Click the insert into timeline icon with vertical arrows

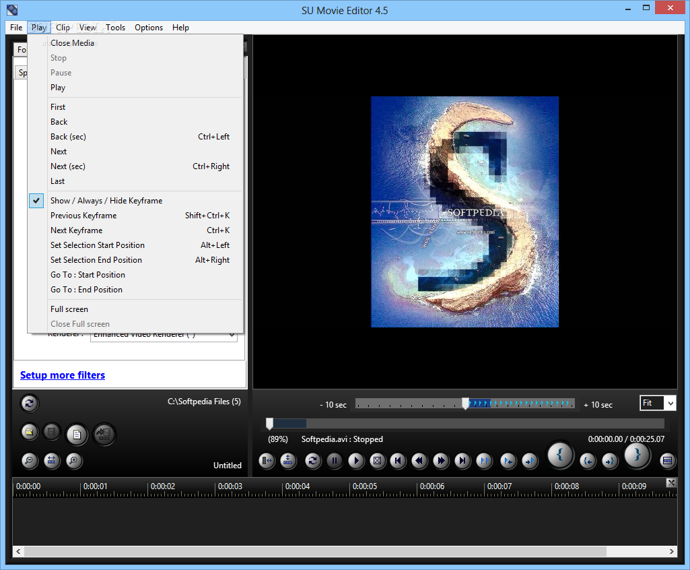[288, 461]
